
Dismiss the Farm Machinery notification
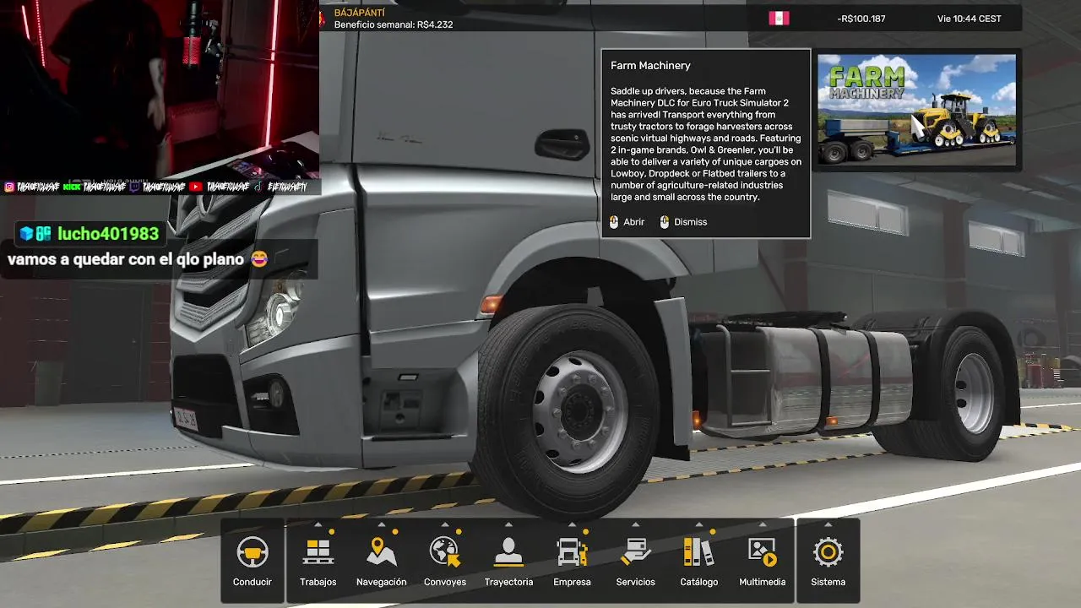pos(690,222)
